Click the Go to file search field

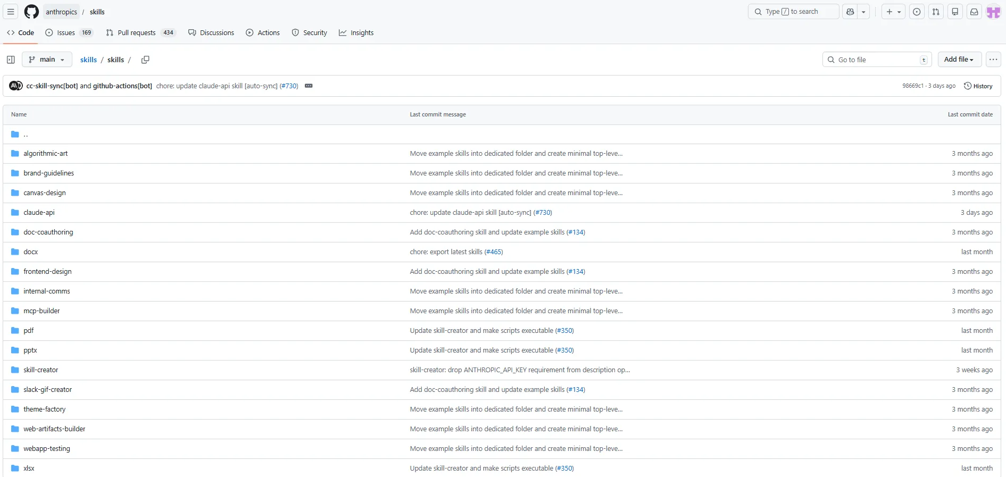tap(877, 60)
